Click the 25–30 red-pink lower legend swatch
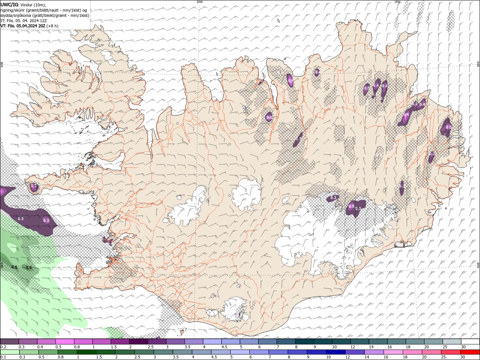 coord(451,352)
